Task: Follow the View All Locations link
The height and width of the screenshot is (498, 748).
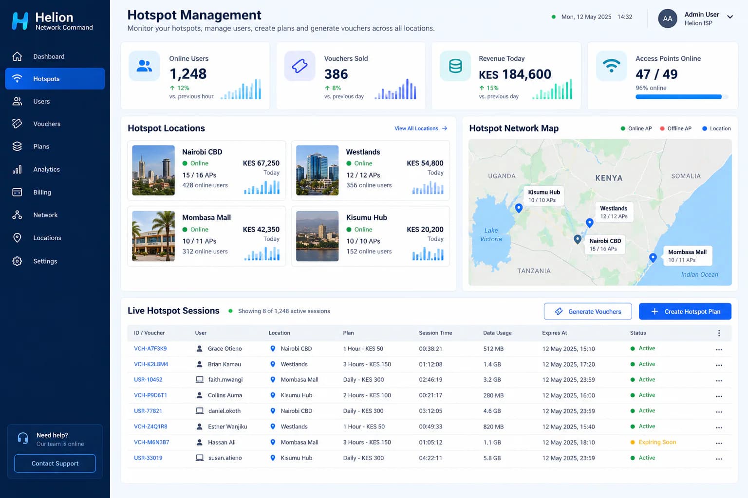Action: tap(421, 128)
